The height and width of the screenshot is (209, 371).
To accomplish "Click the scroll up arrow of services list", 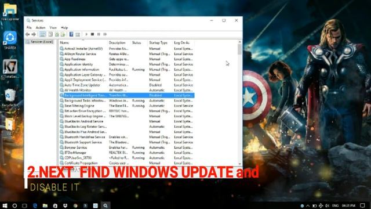I will (x=239, y=42).
